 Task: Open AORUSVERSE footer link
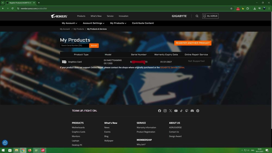[x=175, y=127]
